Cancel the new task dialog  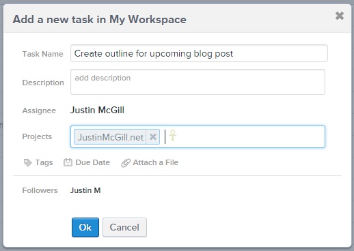124,227
